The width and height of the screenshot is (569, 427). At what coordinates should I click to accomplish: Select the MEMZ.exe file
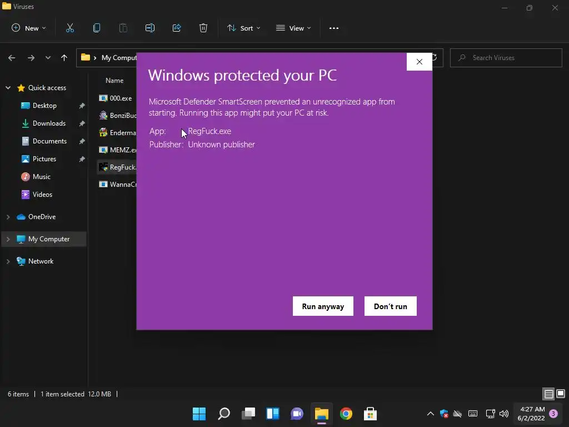[x=117, y=150]
